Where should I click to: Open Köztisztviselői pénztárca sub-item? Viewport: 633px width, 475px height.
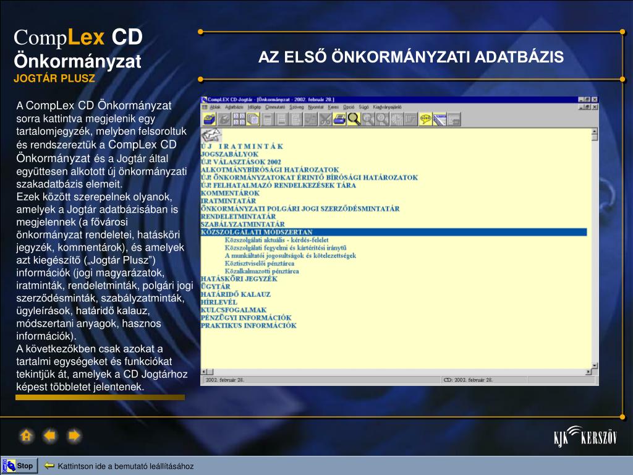(x=260, y=263)
